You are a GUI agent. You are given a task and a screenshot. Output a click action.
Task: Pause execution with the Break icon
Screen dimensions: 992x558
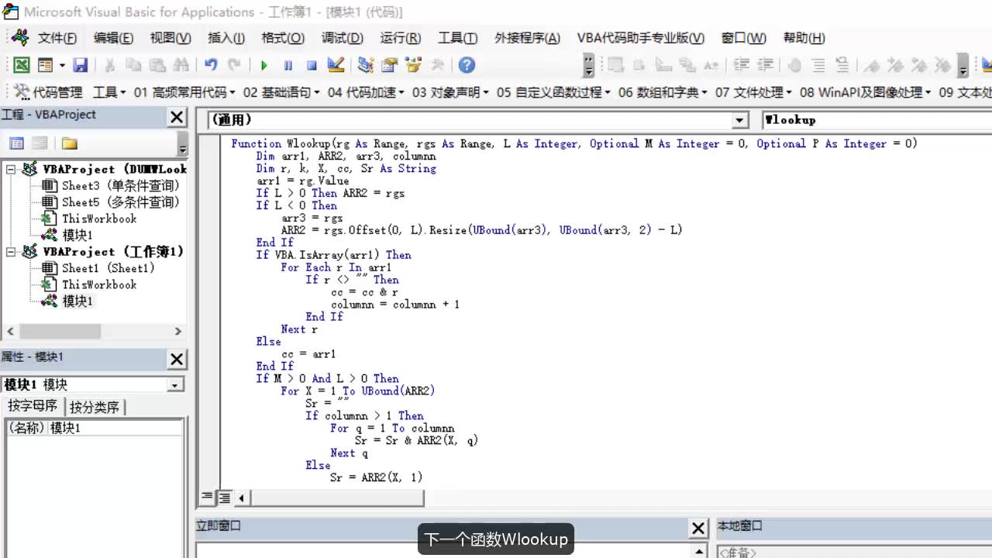tap(288, 65)
